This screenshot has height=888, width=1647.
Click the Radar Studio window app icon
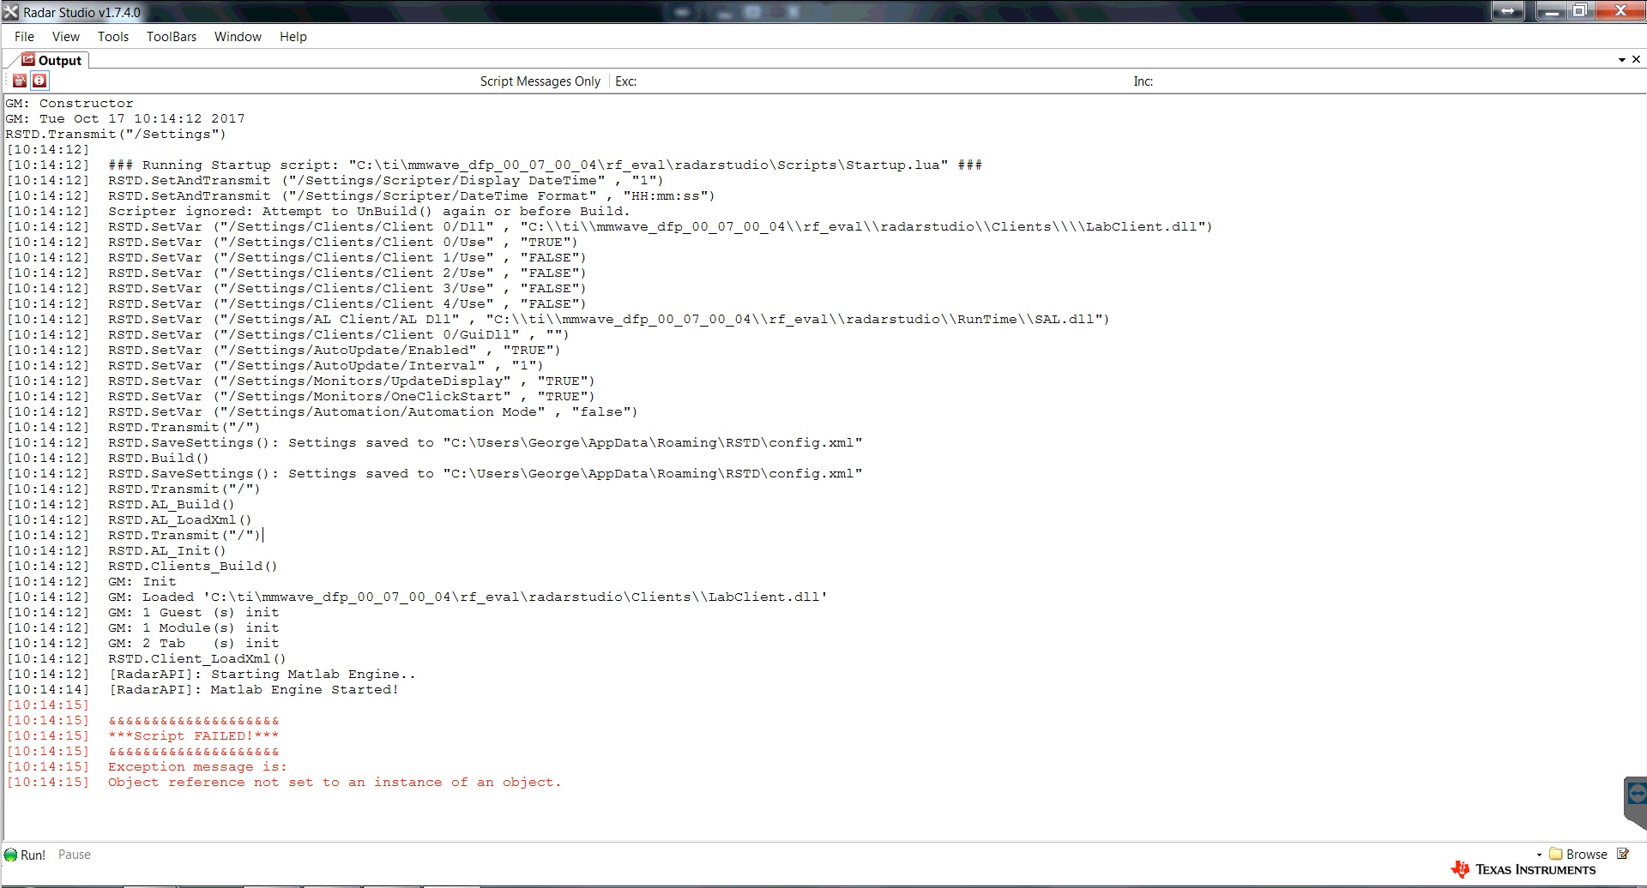(11, 12)
